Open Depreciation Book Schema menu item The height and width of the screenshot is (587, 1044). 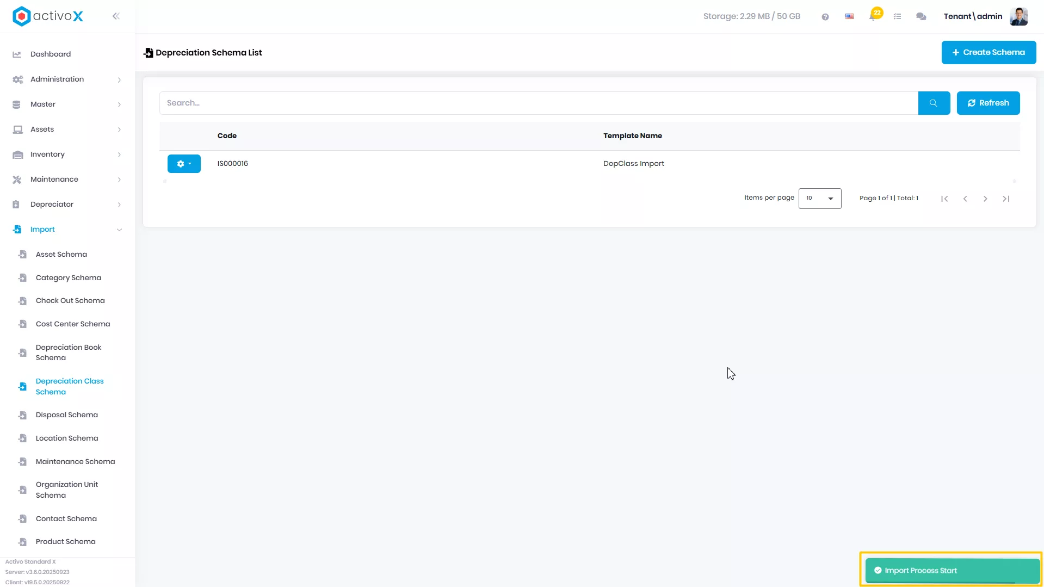[69, 353]
